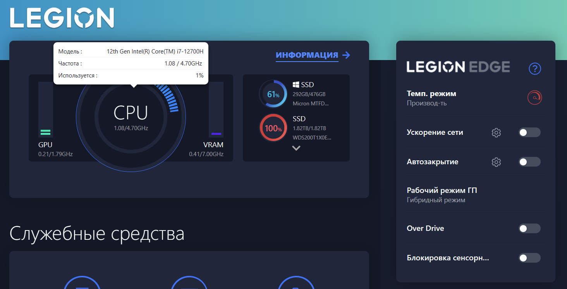
Task: Open the Автозакрытие gear settings
Action: click(496, 162)
